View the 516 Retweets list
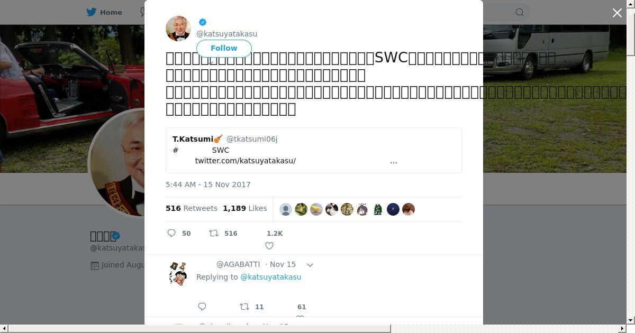This screenshot has height=333, width=635. tap(192, 208)
